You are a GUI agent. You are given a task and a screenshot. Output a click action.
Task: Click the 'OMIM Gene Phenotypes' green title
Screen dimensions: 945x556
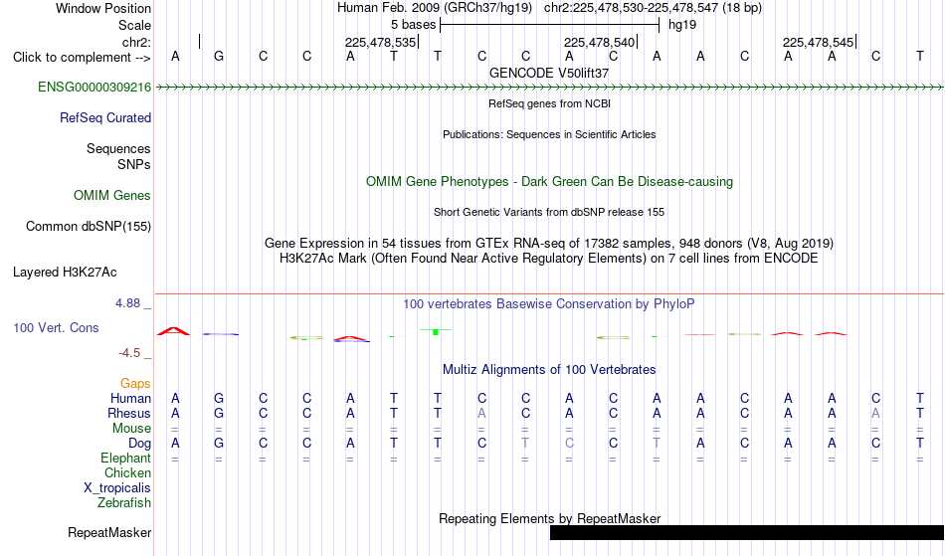(x=550, y=181)
